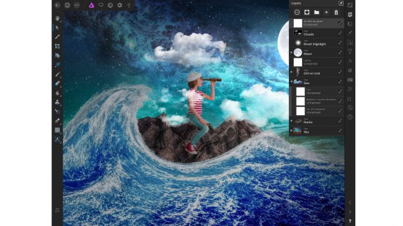Select the 'Rocks' layer name

308,122
